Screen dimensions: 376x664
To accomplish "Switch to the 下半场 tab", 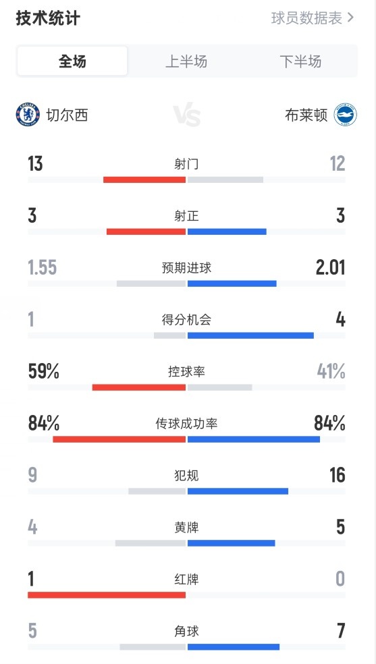I will pos(300,61).
